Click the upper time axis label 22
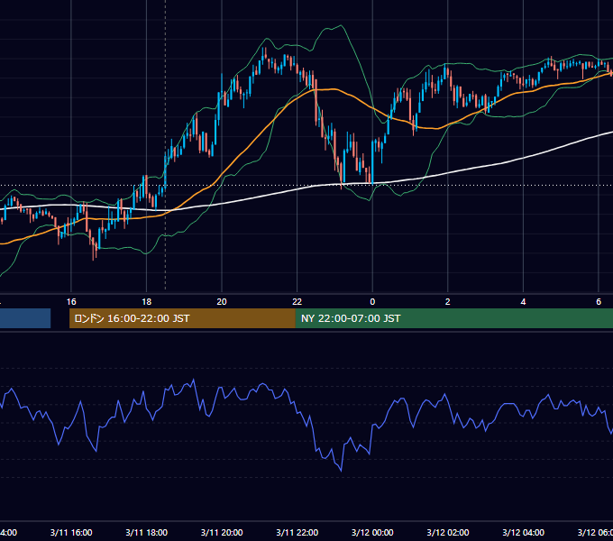The width and height of the screenshot is (613, 541). tap(297, 302)
